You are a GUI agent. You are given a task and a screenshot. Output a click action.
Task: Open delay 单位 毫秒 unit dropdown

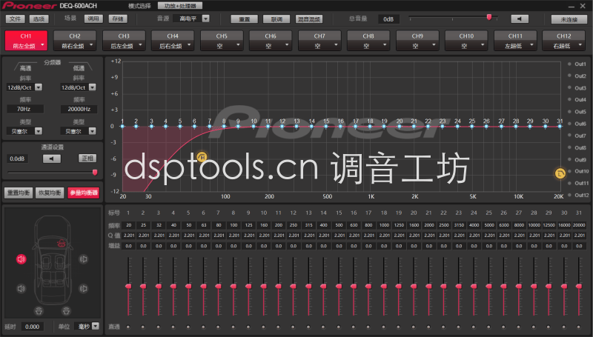tap(96, 326)
